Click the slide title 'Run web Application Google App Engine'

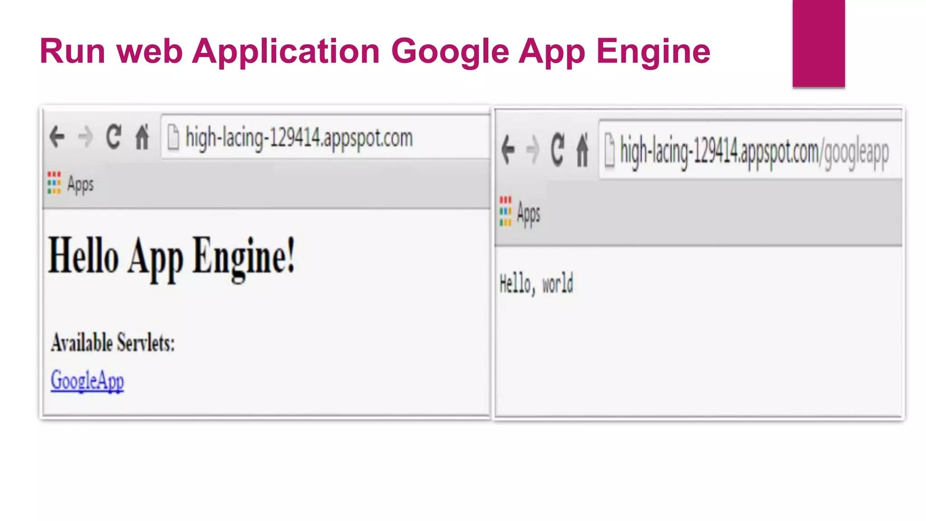pos(375,52)
